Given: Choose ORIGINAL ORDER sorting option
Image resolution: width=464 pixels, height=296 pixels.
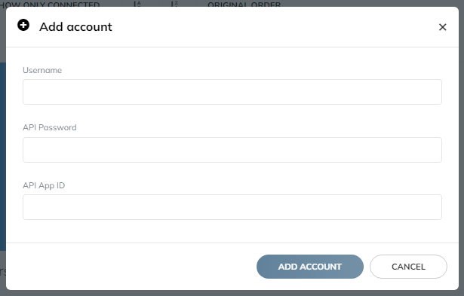Looking at the screenshot, I should click(x=244, y=4).
